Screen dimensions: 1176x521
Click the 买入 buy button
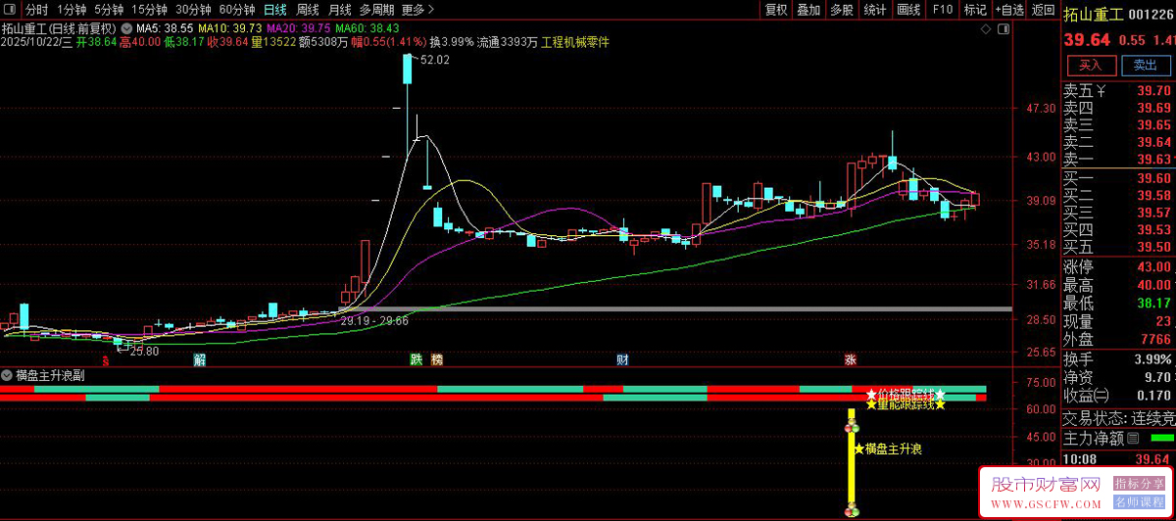1091,66
